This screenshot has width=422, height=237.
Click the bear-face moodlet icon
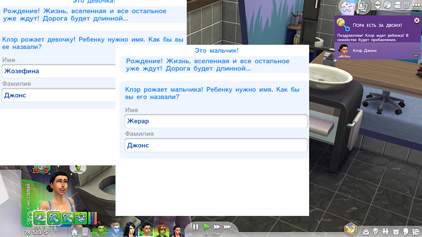(81, 218)
